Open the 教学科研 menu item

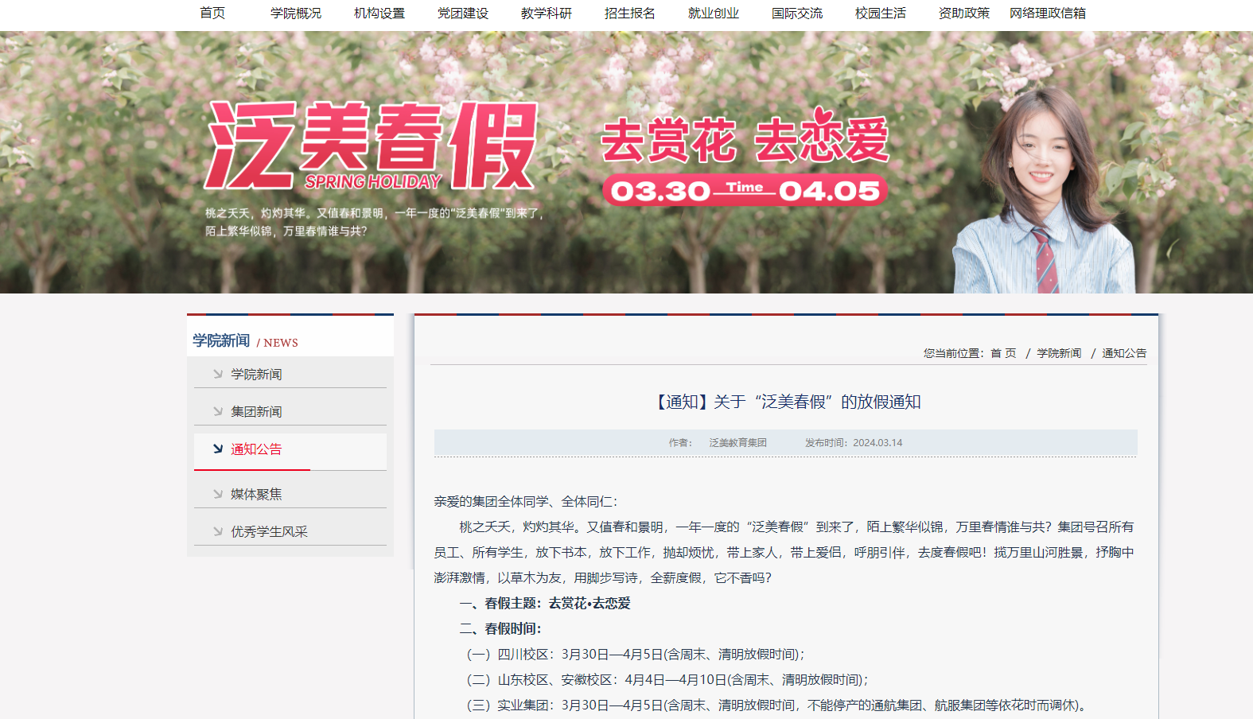coord(547,13)
